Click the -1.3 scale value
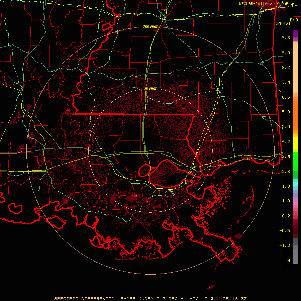Screen dimensions: 301x301 (x=285, y=245)
